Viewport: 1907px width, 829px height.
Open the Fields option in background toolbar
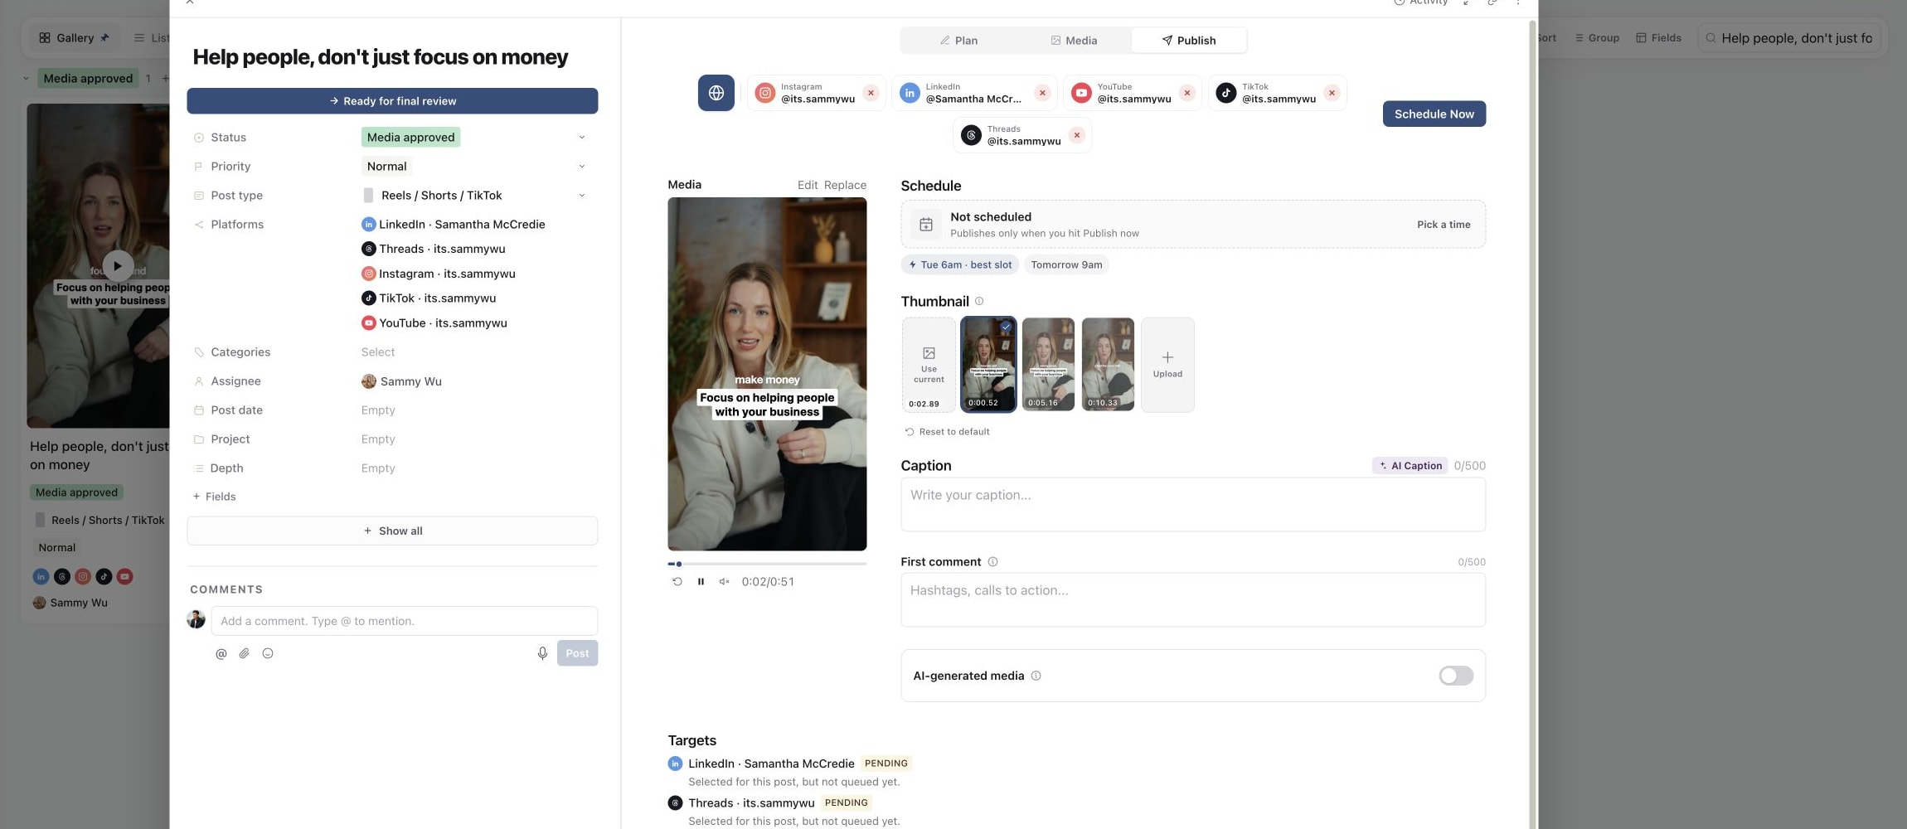tap(1658, 38)
